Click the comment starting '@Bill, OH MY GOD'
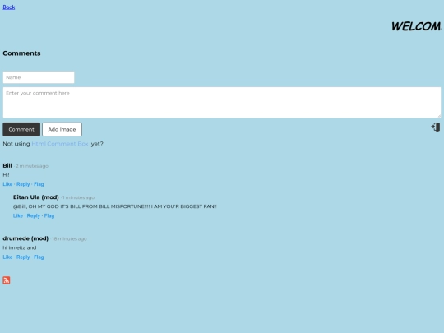This screenshot has width=444, height=333. point(114,206)
